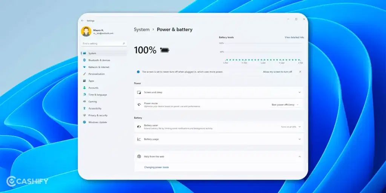This screenshot has width=386, height=193.
Task: Open Time & language settings
Action: point(104,95)
